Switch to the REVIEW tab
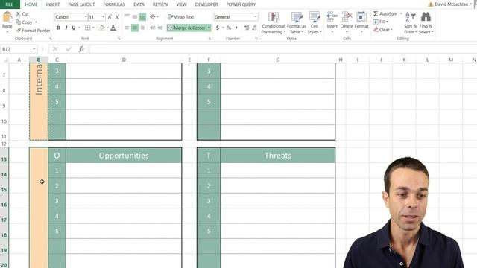477x268 pixels. pyautogui.click(x=160, y=4)
